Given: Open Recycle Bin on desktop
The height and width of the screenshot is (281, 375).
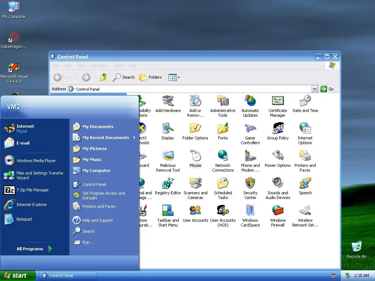Looking at the screenshot, I should point(357,250).
